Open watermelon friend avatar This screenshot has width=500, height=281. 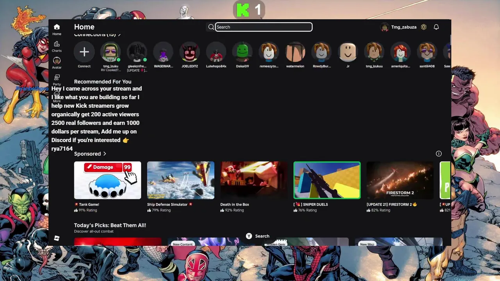pyautogui.click(x=295, y=52)
